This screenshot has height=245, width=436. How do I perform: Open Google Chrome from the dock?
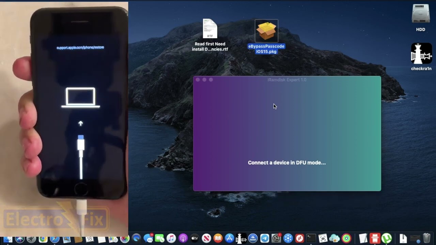[x=43, y=239]
